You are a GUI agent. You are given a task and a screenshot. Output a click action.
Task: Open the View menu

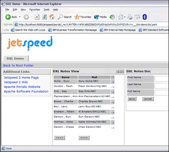pyautogui.click(x=23, y=9)
